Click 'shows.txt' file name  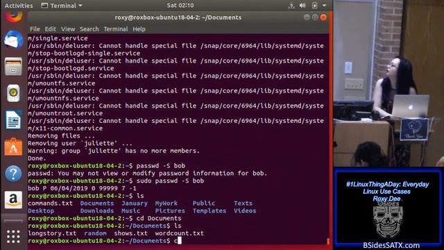pyautogui.click(x=131, y=233)
